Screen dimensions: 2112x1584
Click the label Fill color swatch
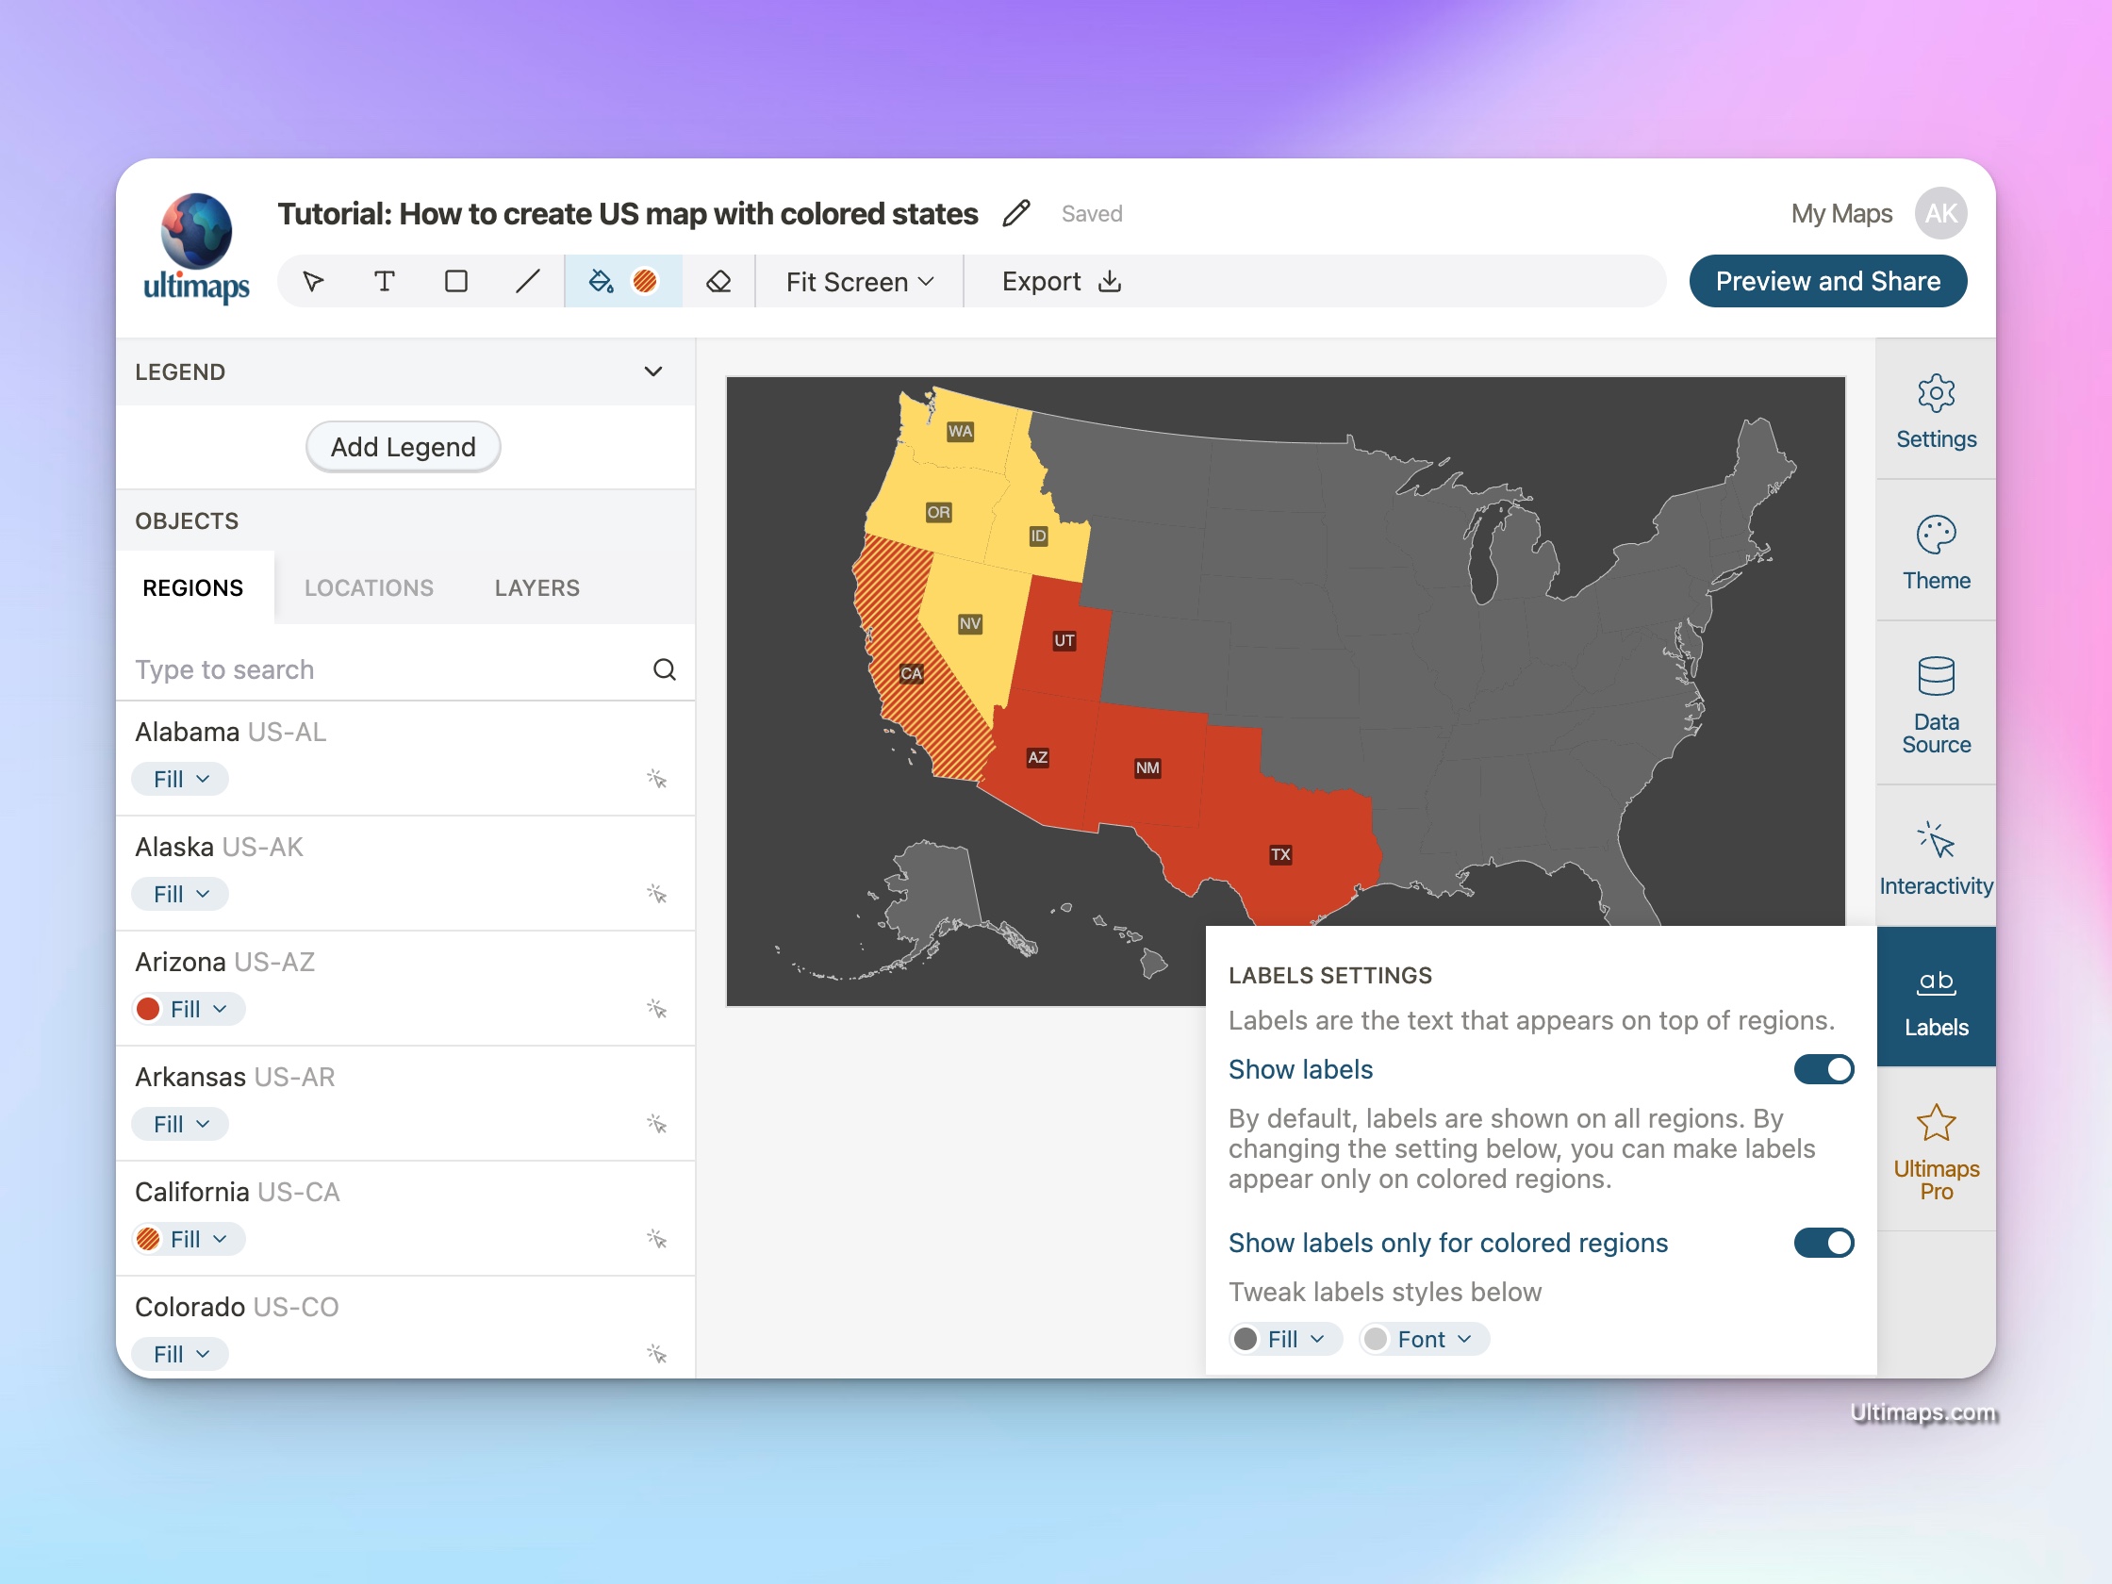(x=1249, y=1338)
